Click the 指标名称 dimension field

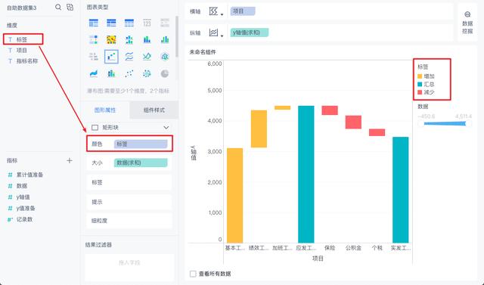coord(27,61)
